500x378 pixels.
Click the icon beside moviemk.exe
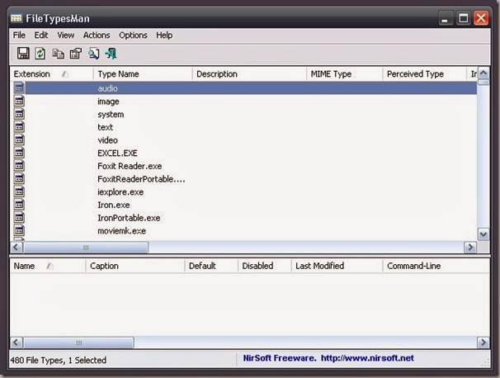pyautogui.click(x=19, y=230)
